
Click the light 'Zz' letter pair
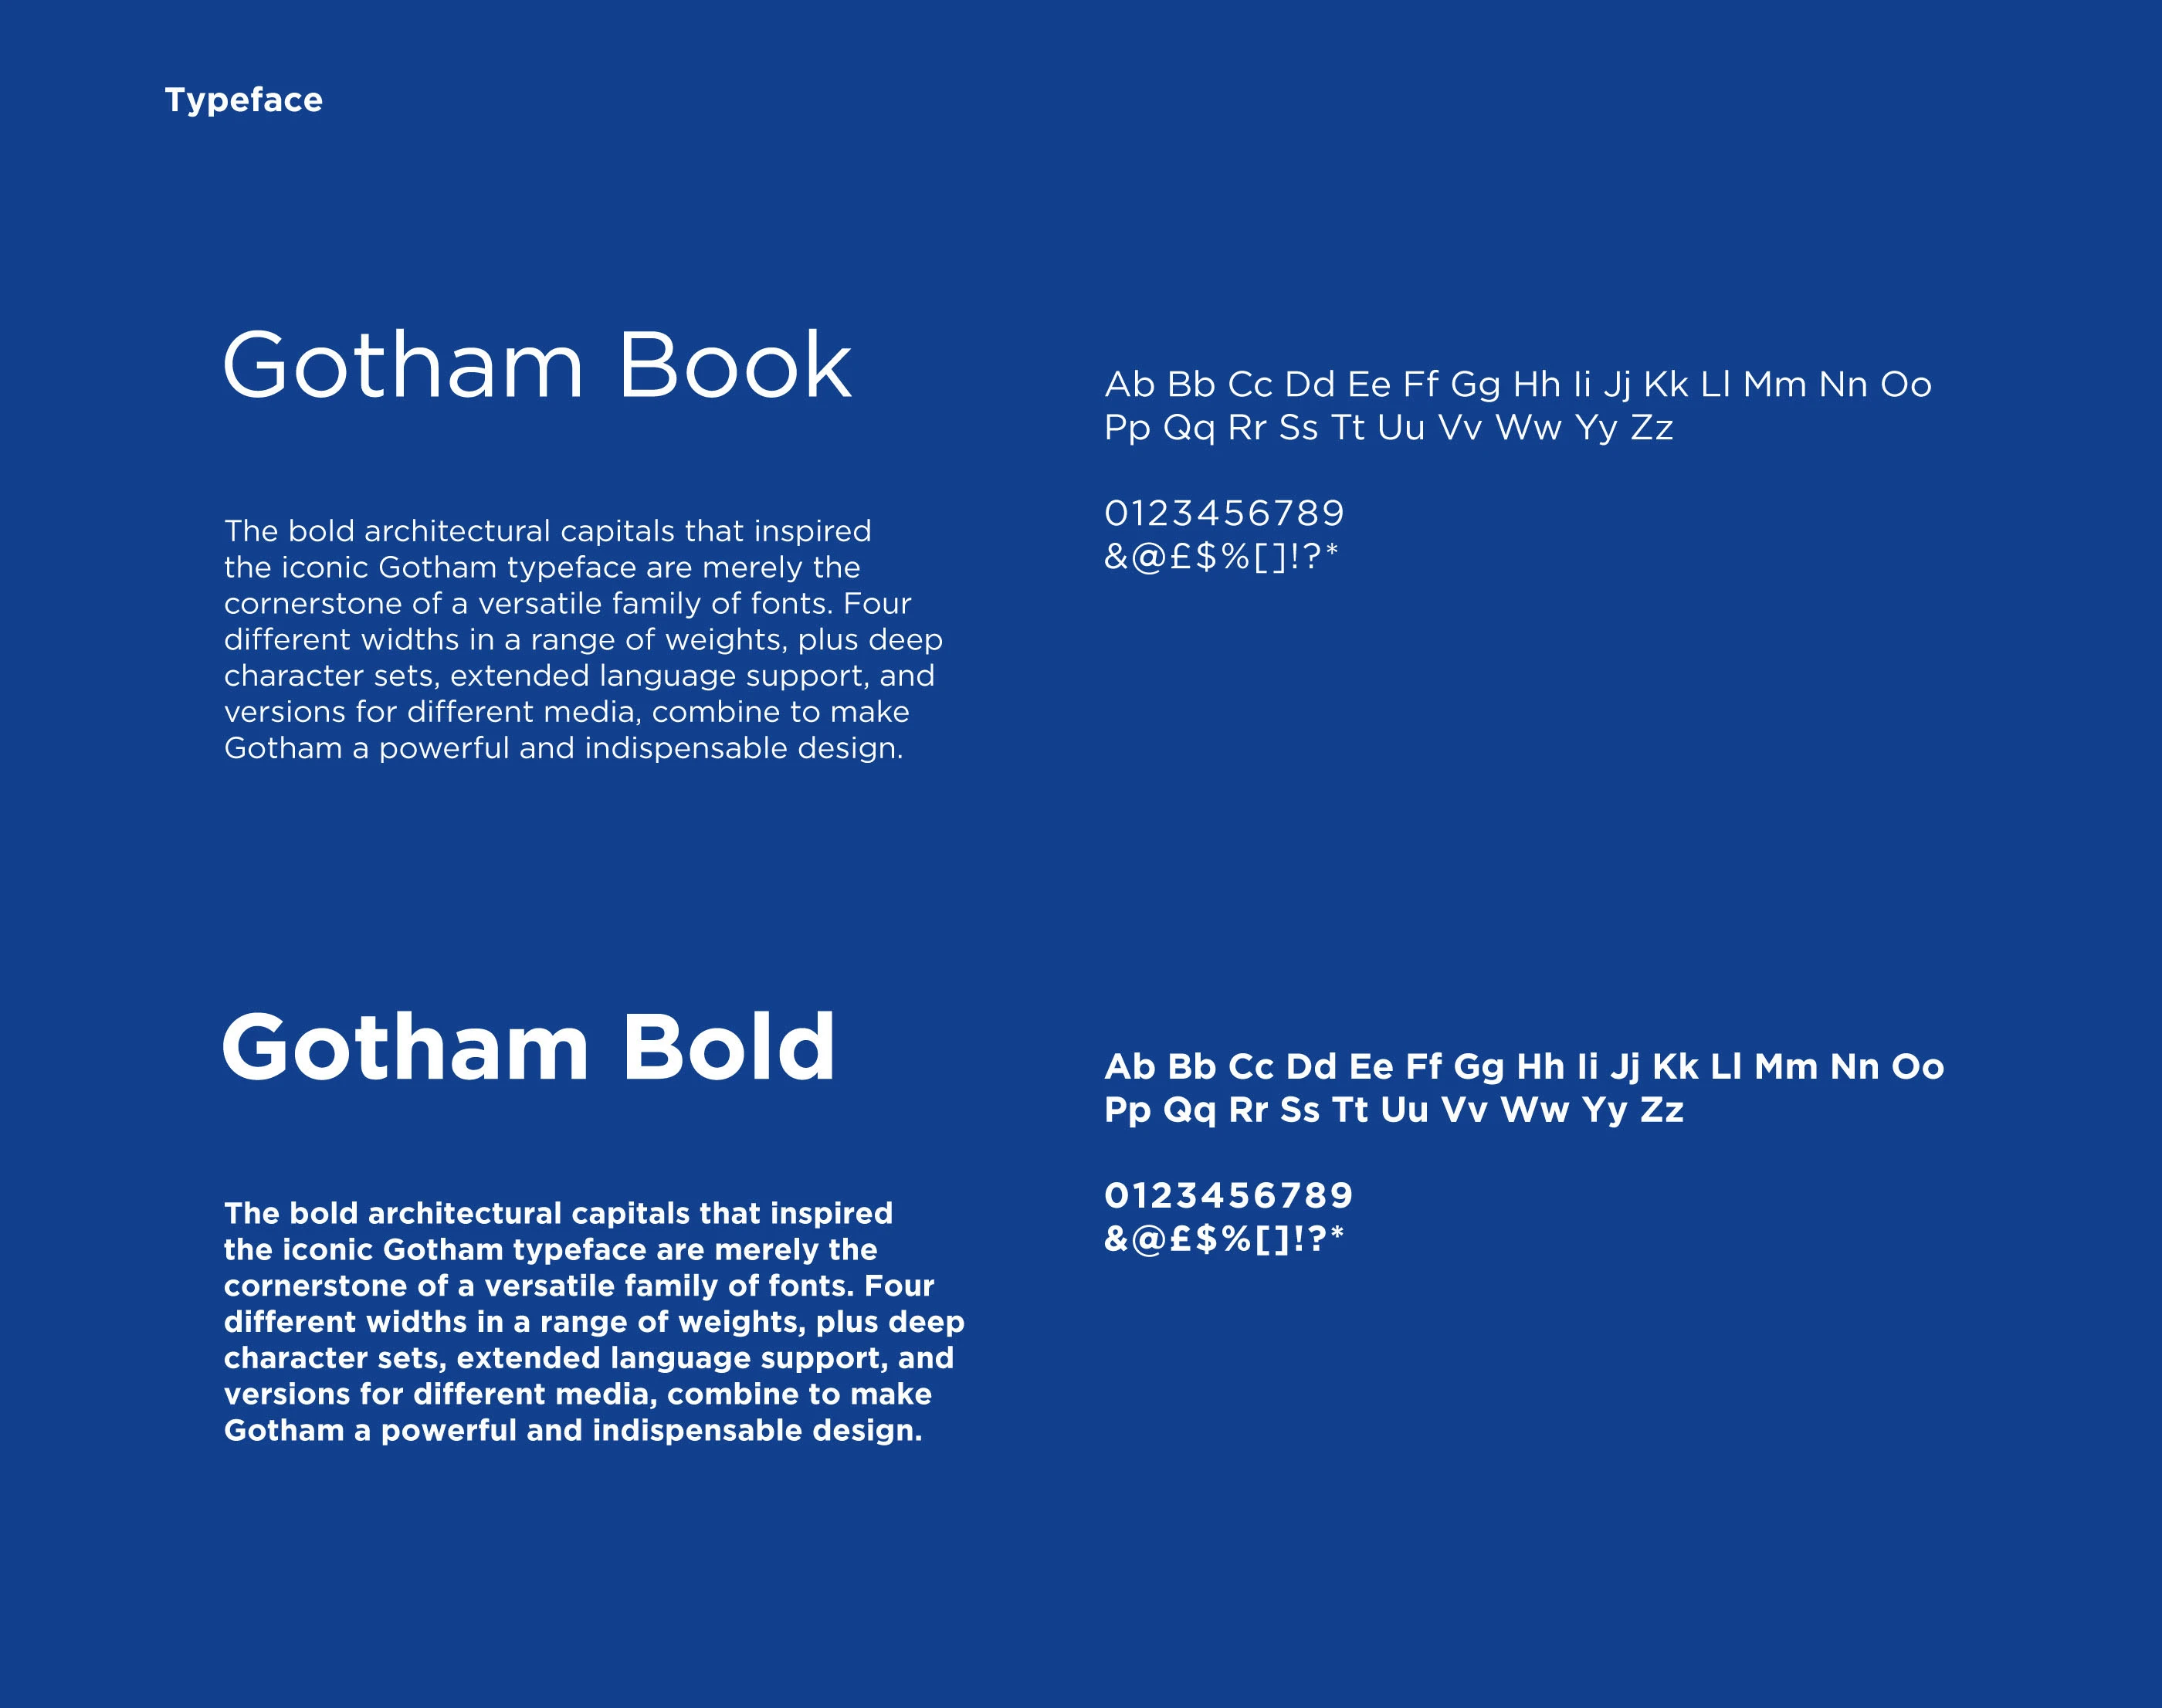[1651, 428]
